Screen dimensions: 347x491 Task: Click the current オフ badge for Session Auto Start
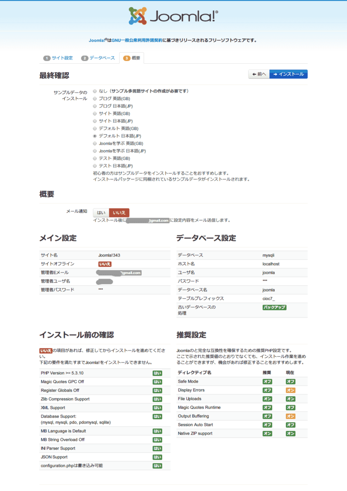pos(291,425)
